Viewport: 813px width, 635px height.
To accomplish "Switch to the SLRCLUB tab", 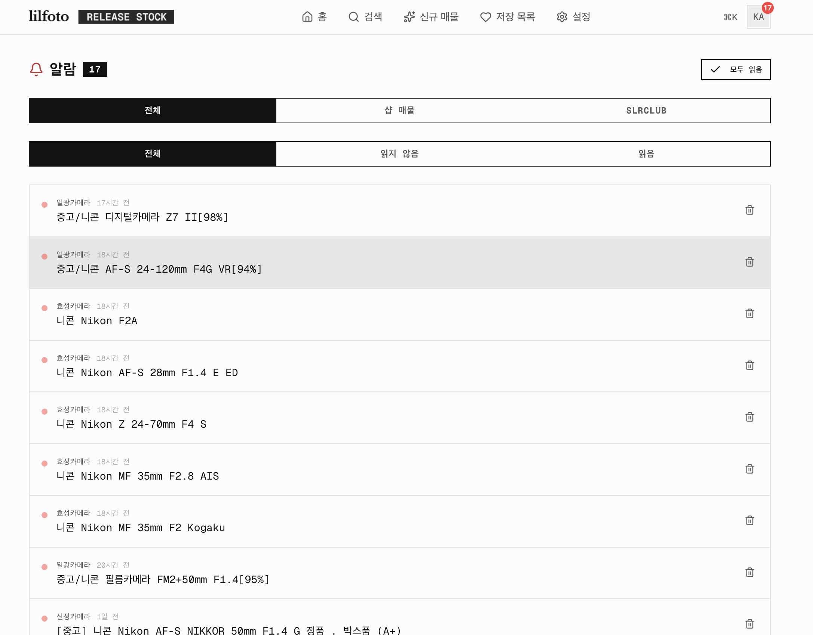I will pos(646,110).
